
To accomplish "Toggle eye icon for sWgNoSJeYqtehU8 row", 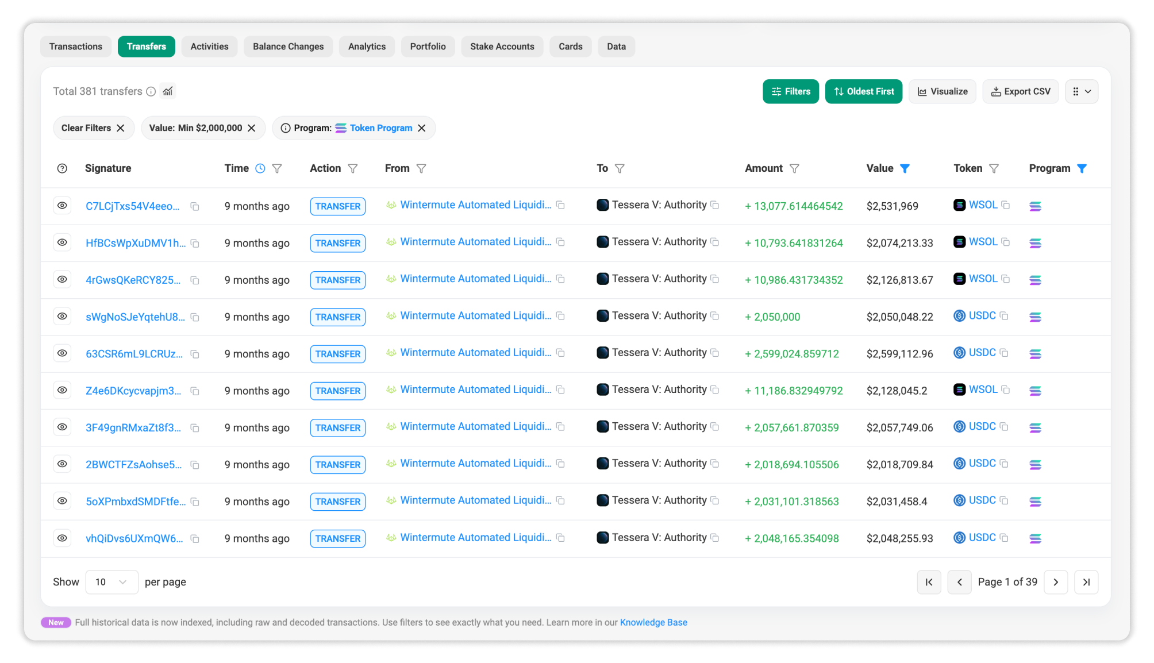I will click(x=62, y=317).
